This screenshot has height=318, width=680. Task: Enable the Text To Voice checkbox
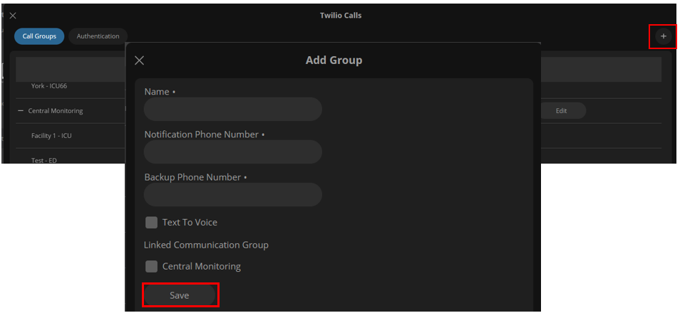pyautogui.click(x=151, y=223)
